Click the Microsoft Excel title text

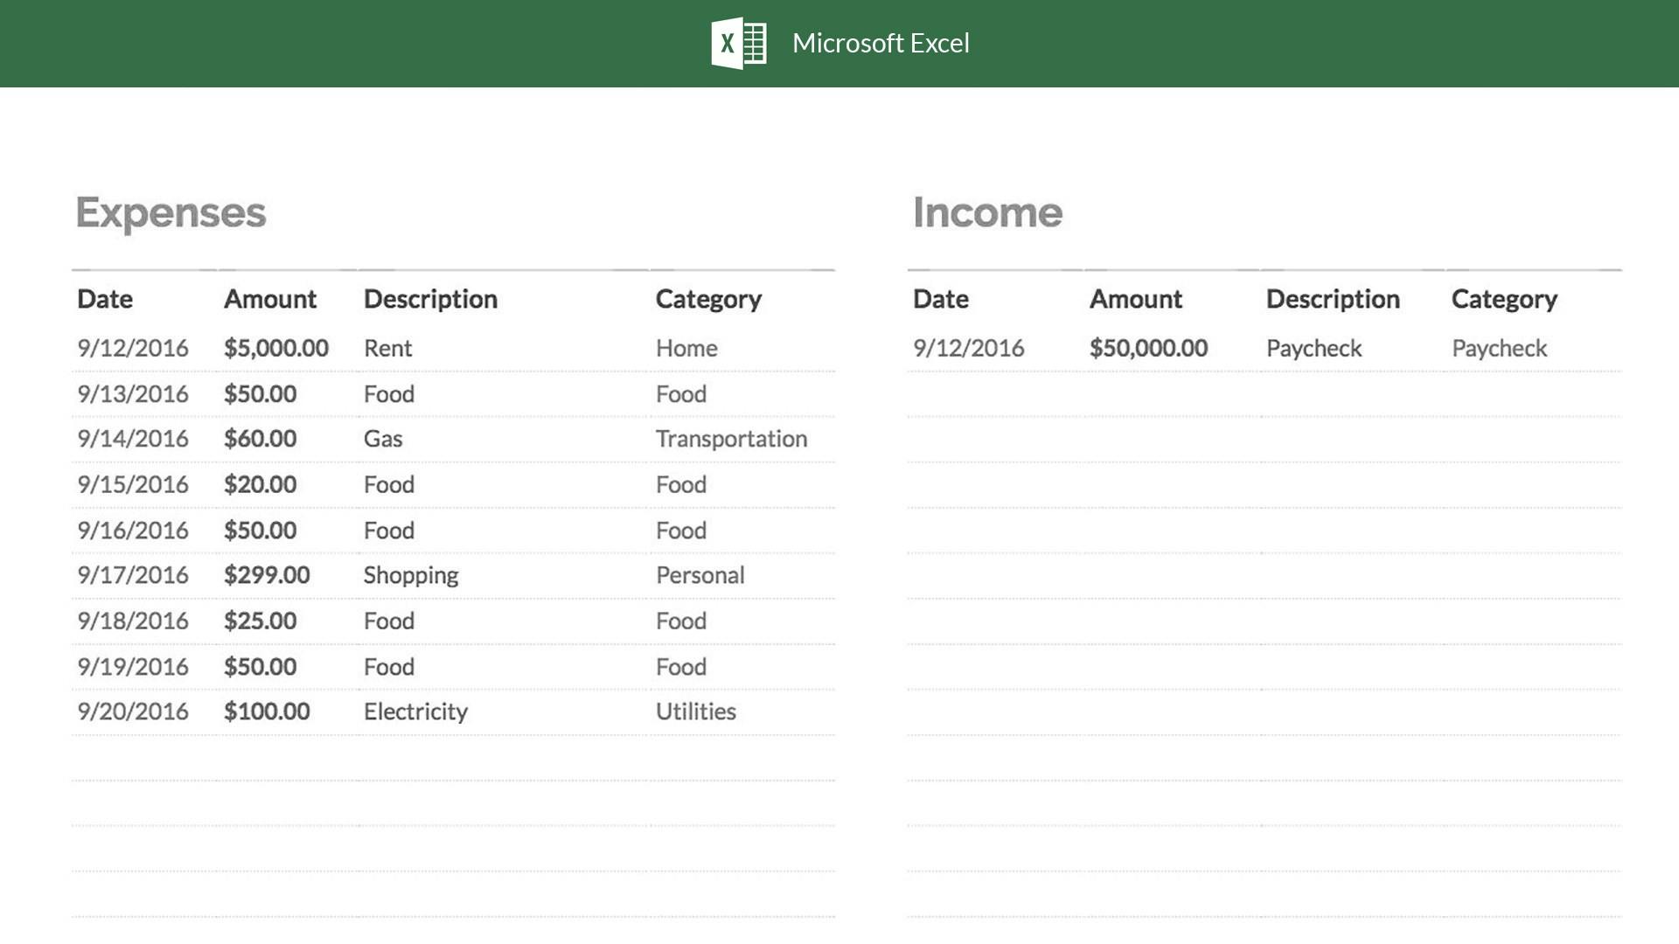(881, 43)
